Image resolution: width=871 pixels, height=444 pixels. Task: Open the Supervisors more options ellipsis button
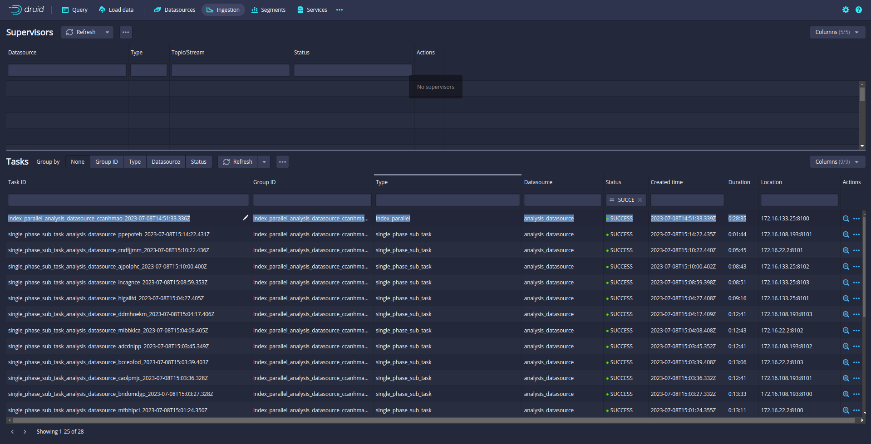pyautogui.click(x=126, y=32)
